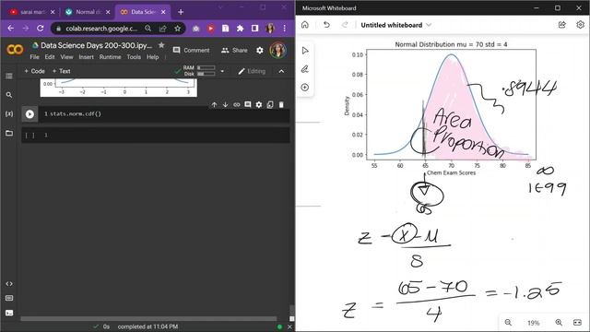Open the Colab search sidebar icon
The width and height of the screenshot is (590, 332).
tap(9, 95)
